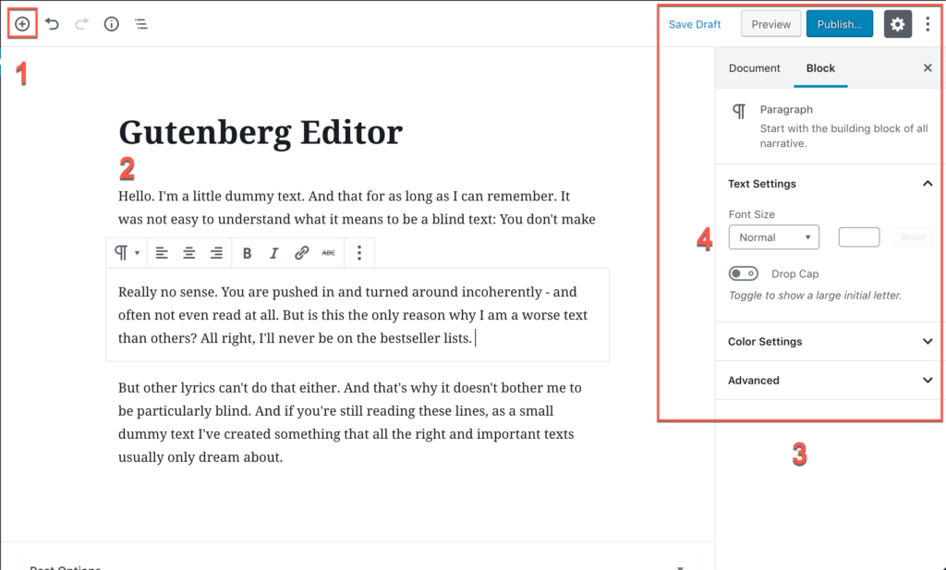Click the Reset font size button
This screenshot has height=570, width=946.
912,237
